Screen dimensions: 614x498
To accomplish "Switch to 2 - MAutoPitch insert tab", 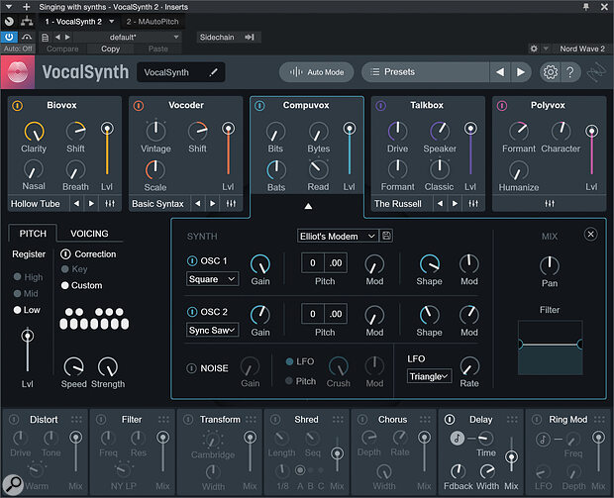I will tap(153, 22).
